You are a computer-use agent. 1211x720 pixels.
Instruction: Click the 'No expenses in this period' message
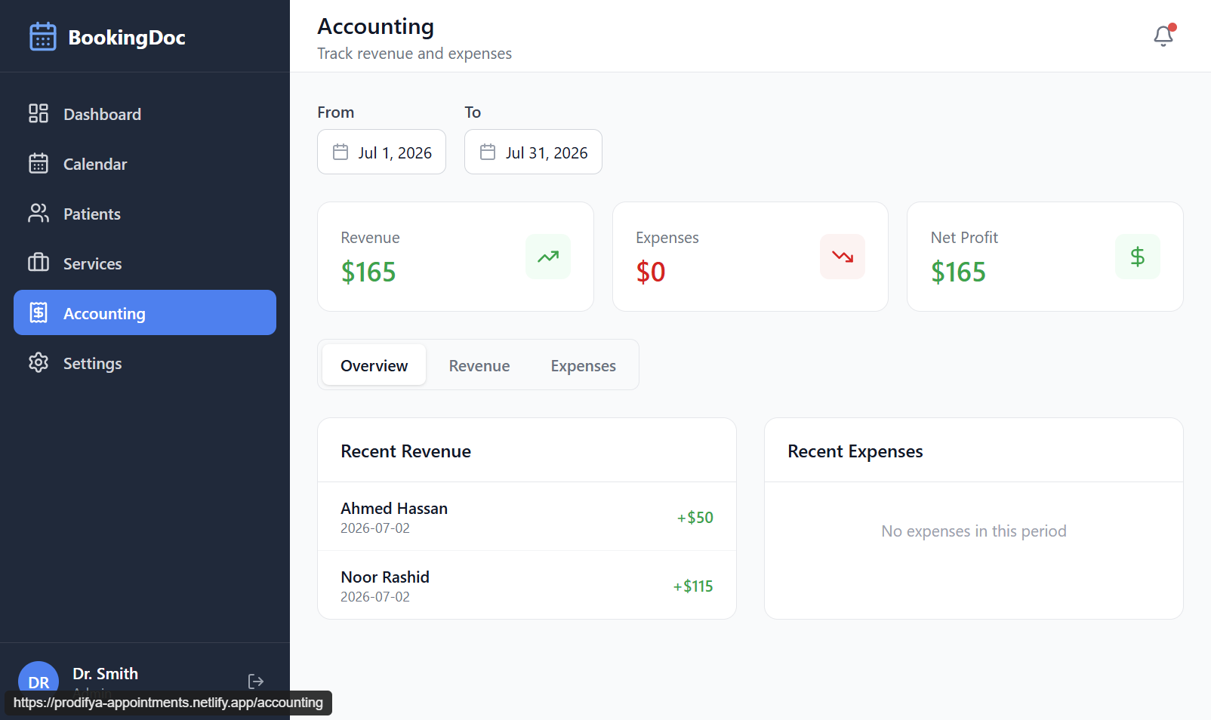(974, 531)
